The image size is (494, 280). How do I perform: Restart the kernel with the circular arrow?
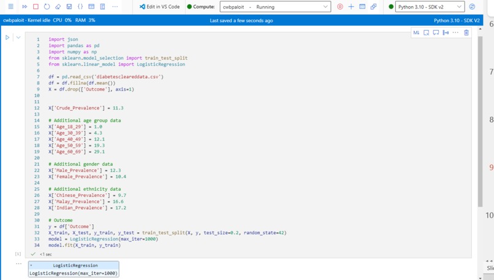[x=47, y=6]
